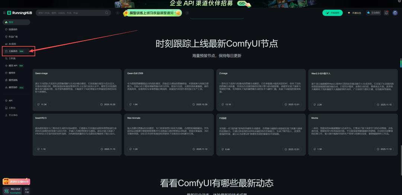The image size is (402, 195).
Task: Click the 工作流 workflow icon
Action: point(6,59)
